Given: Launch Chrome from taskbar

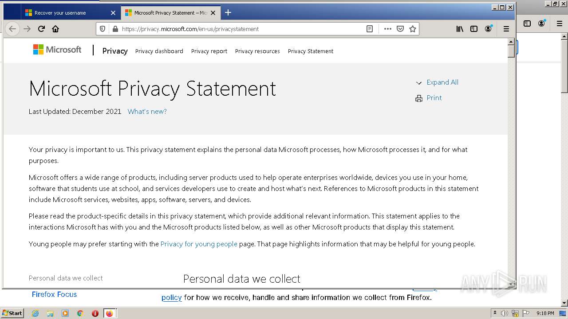Looking at the screenshot, I should [x=80, y=313].
